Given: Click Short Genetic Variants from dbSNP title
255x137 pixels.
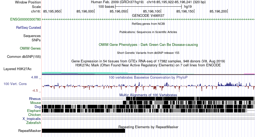Looking at the screenshot, I should point(148,53).
